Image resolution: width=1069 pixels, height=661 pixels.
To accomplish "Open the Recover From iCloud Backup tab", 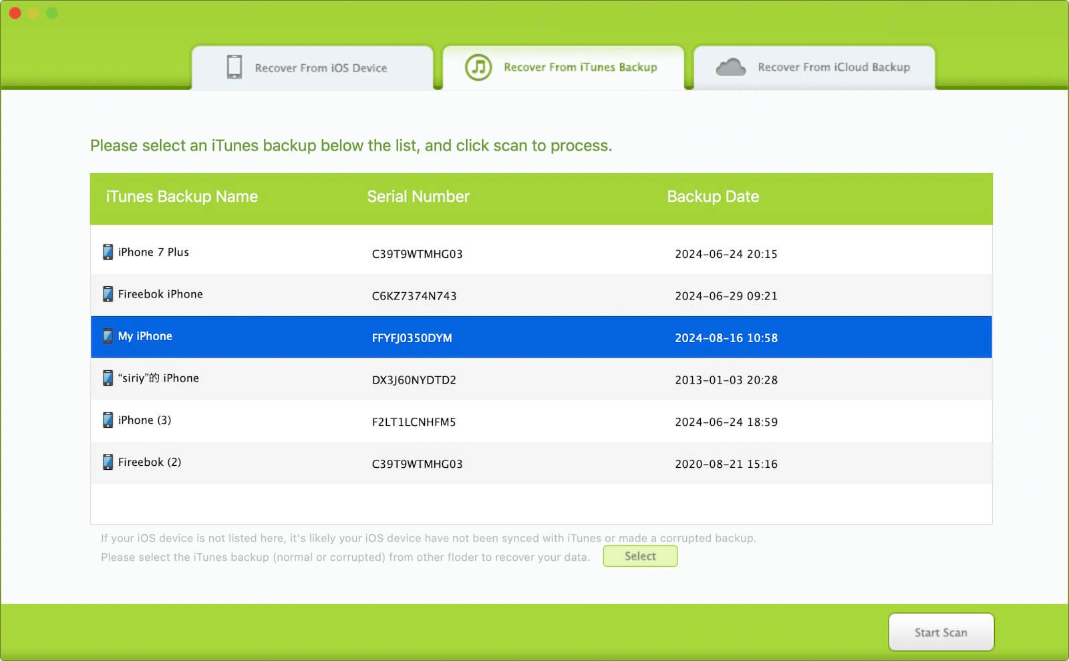I will (832, 67).
